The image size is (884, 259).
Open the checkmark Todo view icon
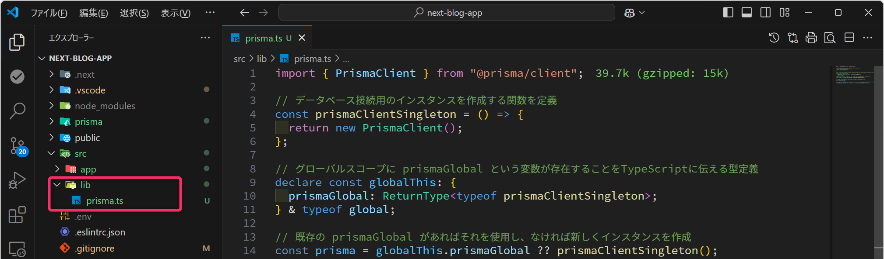17,77
